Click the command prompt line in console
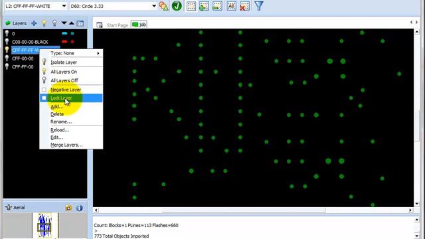This screenshot has width=425, height=239. coord(96,230)
